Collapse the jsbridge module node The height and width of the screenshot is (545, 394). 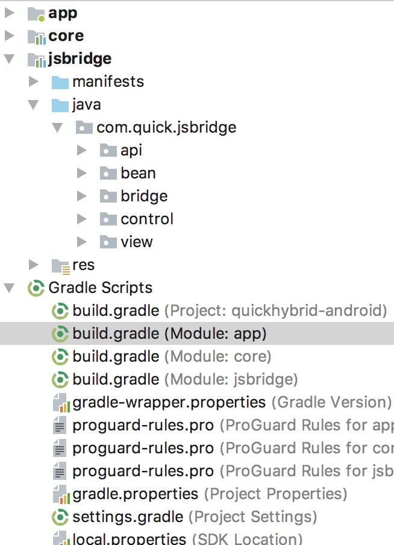(x=10, y=58)
